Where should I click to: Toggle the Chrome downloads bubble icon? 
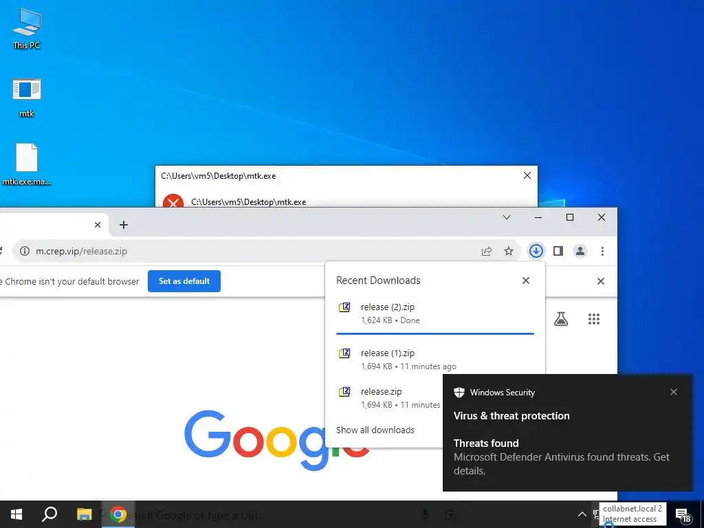(x=536, y=251)
